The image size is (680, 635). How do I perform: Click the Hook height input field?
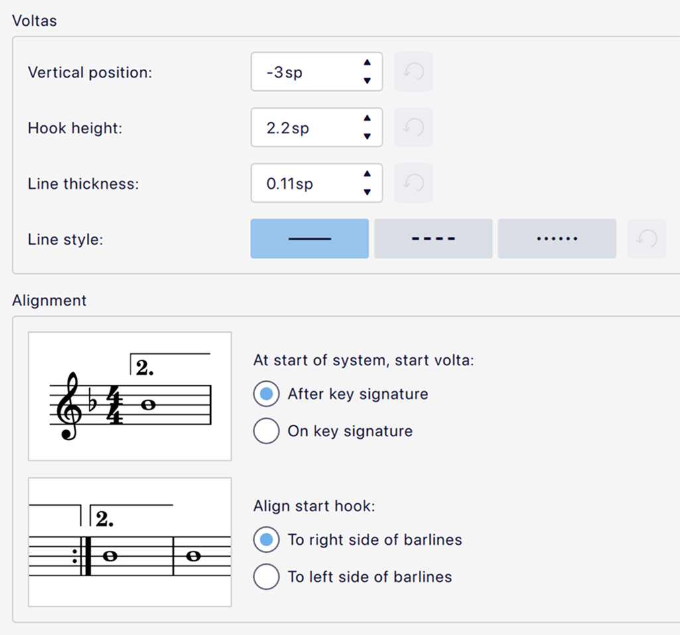pyautogui.click(x=305, y=127)
